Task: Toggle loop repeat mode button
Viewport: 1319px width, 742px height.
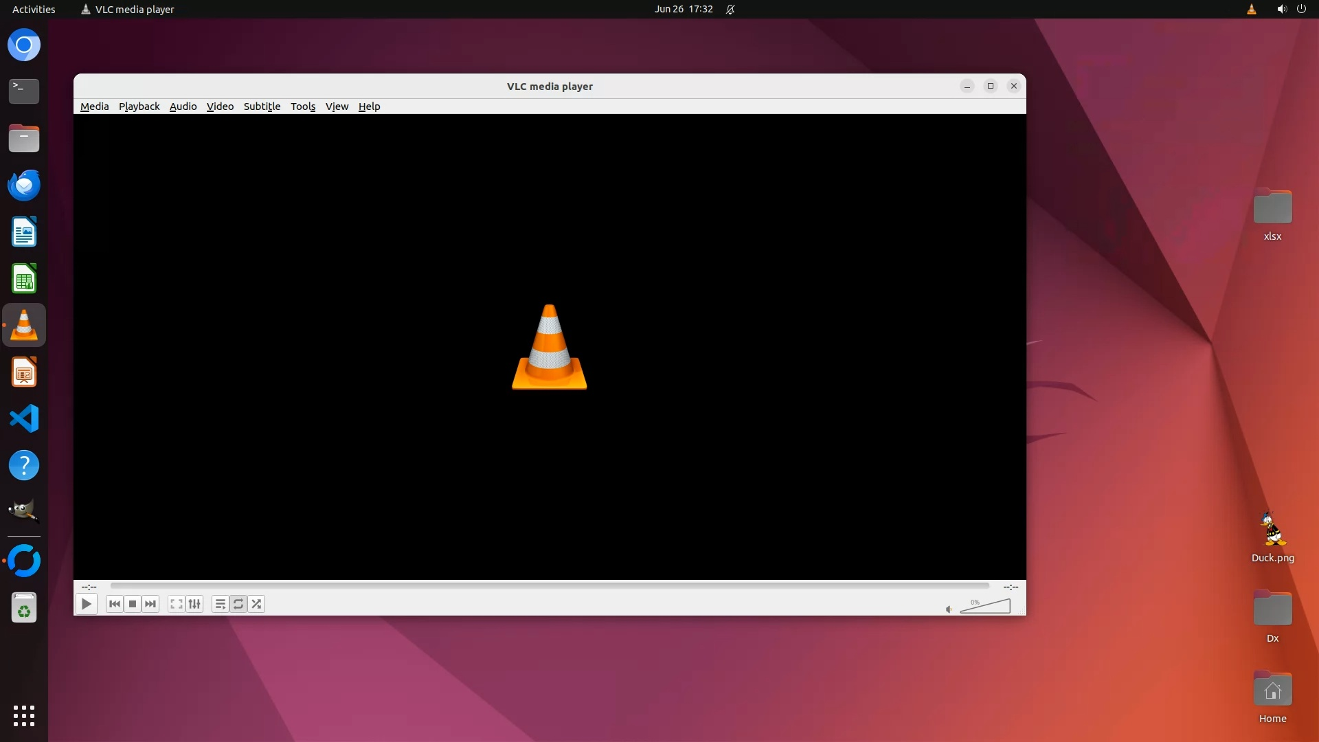Action: point(238,604)
